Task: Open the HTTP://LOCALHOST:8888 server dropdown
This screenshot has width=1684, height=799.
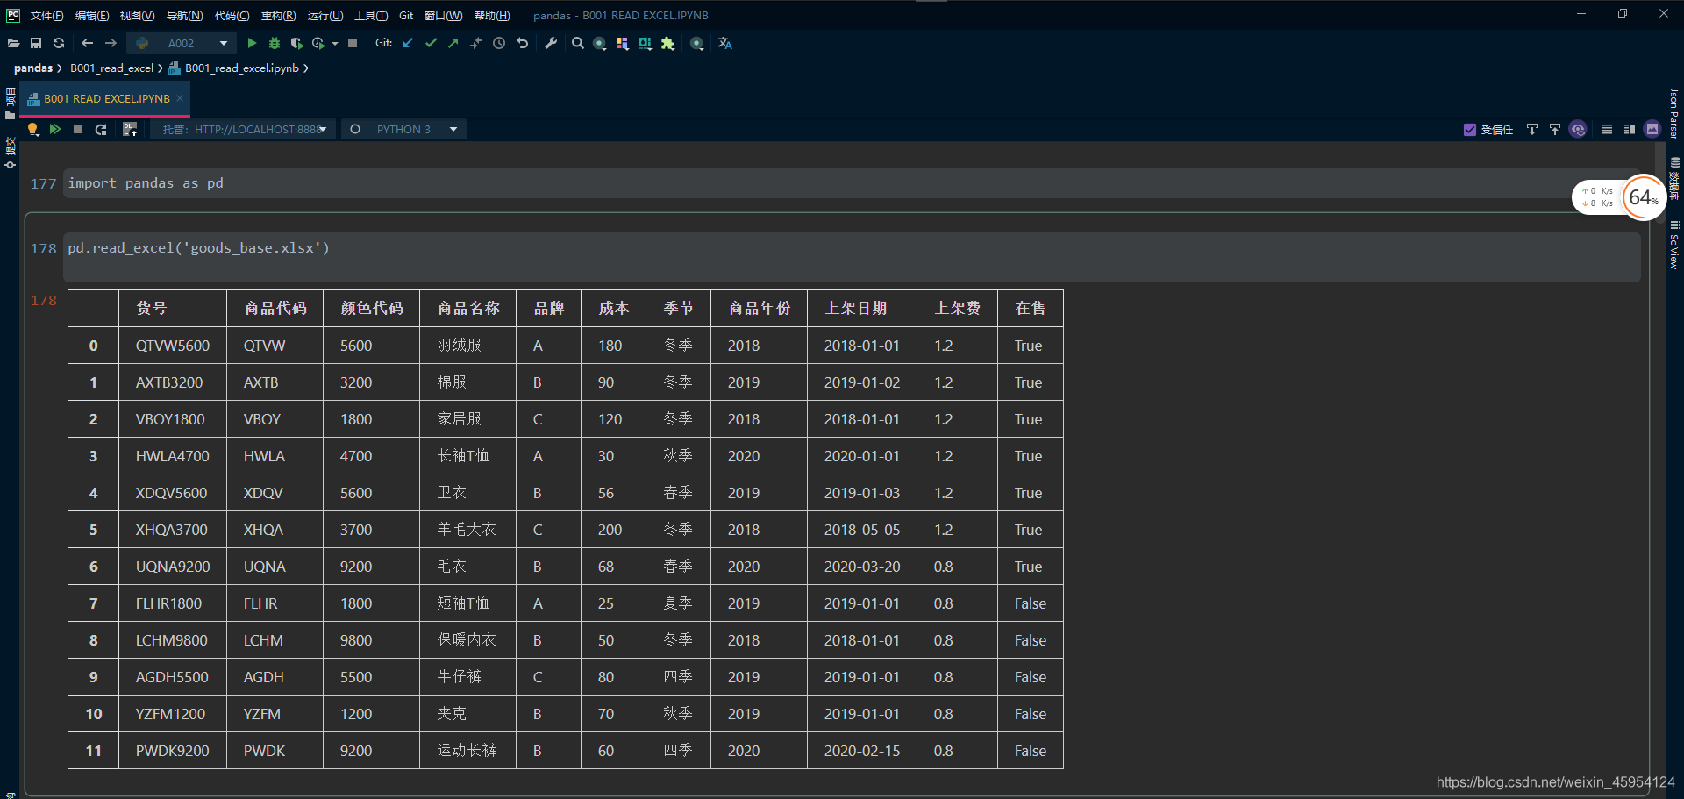Action: click(x=243, y=129)
